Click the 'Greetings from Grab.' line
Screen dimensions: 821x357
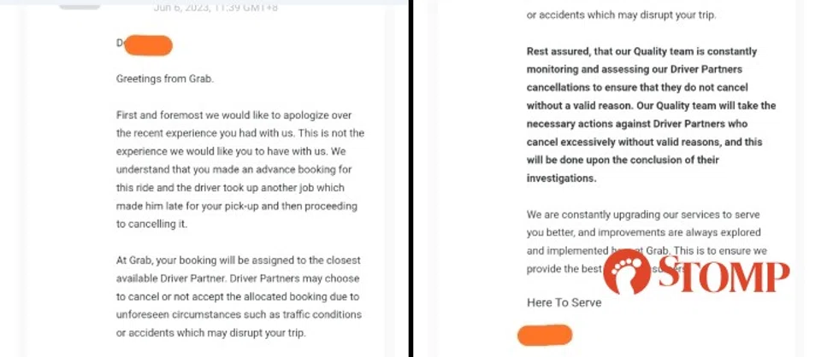click(165, 79)
